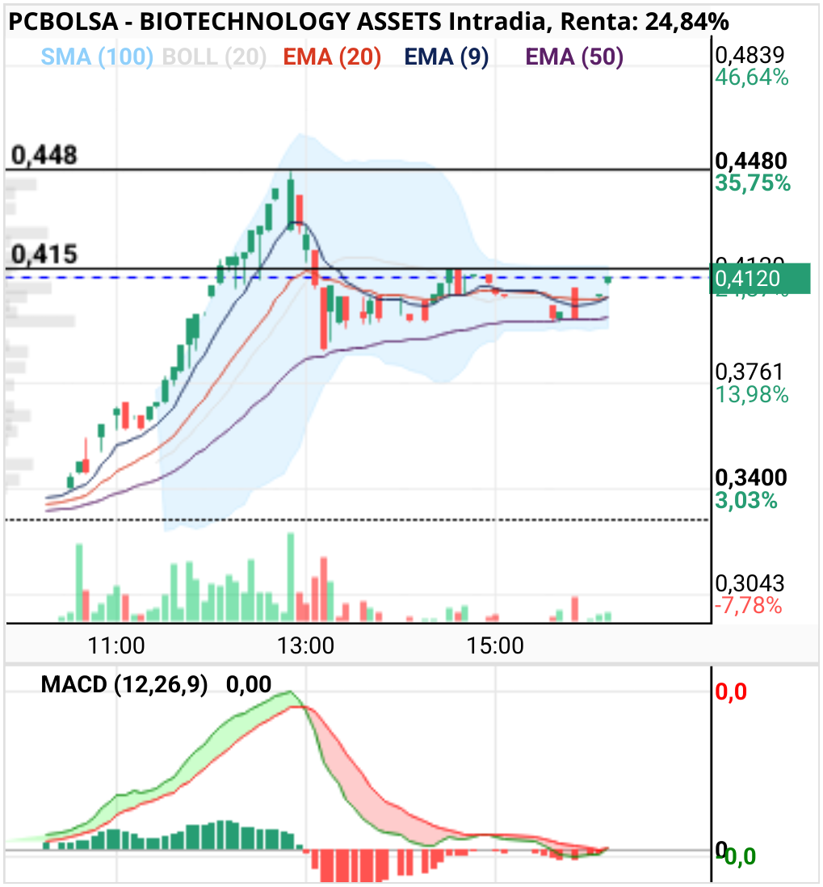The height and width of the screenshot is (887, 823).
Task: Click the 0,4839 price axis value
Action: click(x=750, y=55)
